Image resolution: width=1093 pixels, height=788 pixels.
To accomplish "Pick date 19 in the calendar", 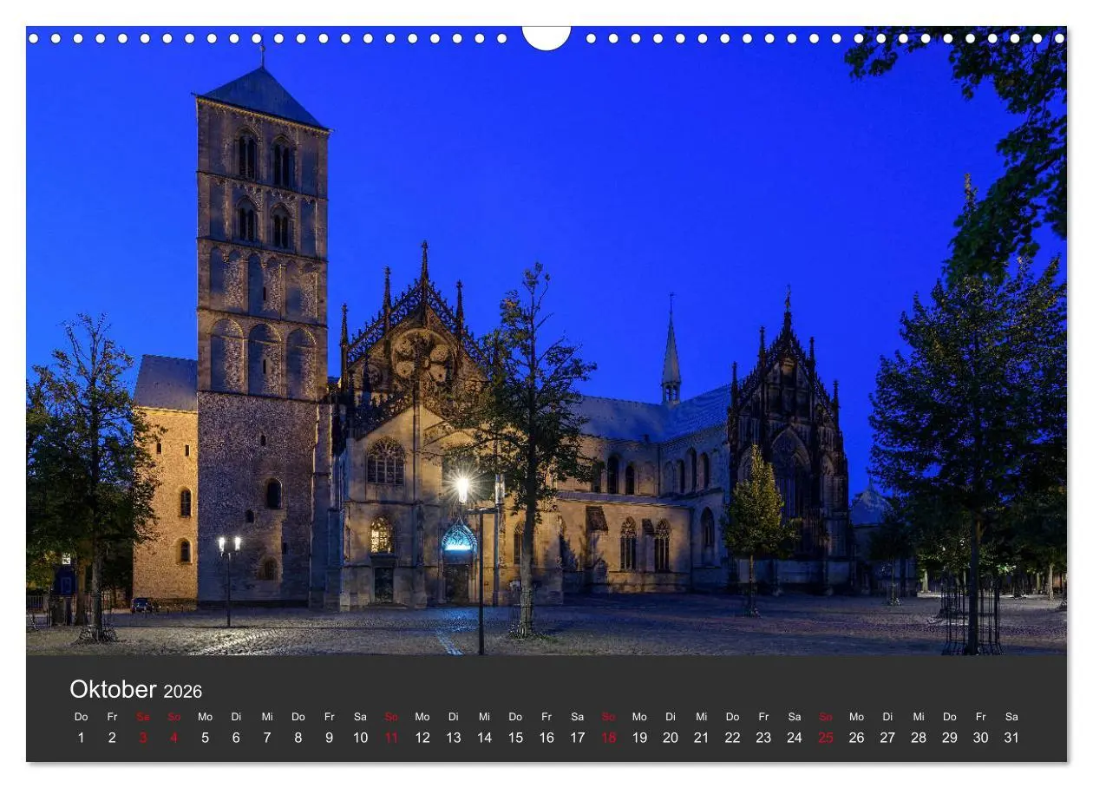I will [x=639, y=738].
